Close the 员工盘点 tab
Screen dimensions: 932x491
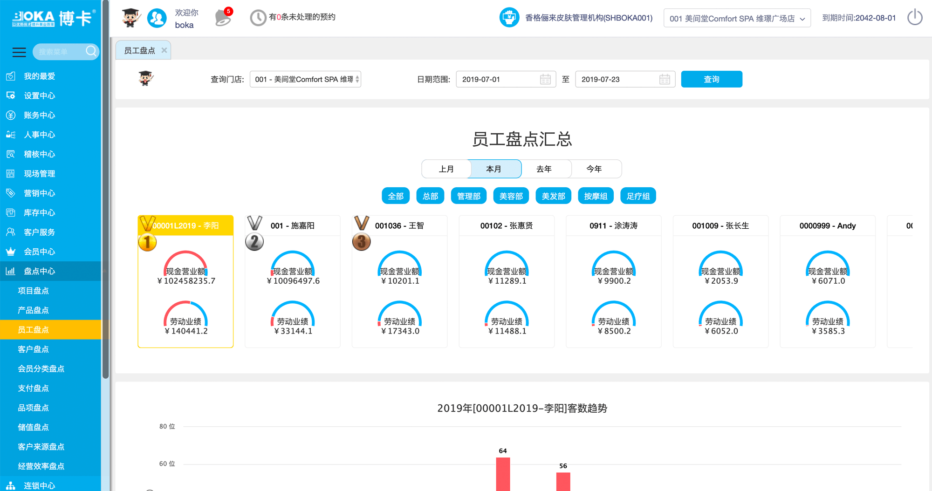(x=164, y=50)
